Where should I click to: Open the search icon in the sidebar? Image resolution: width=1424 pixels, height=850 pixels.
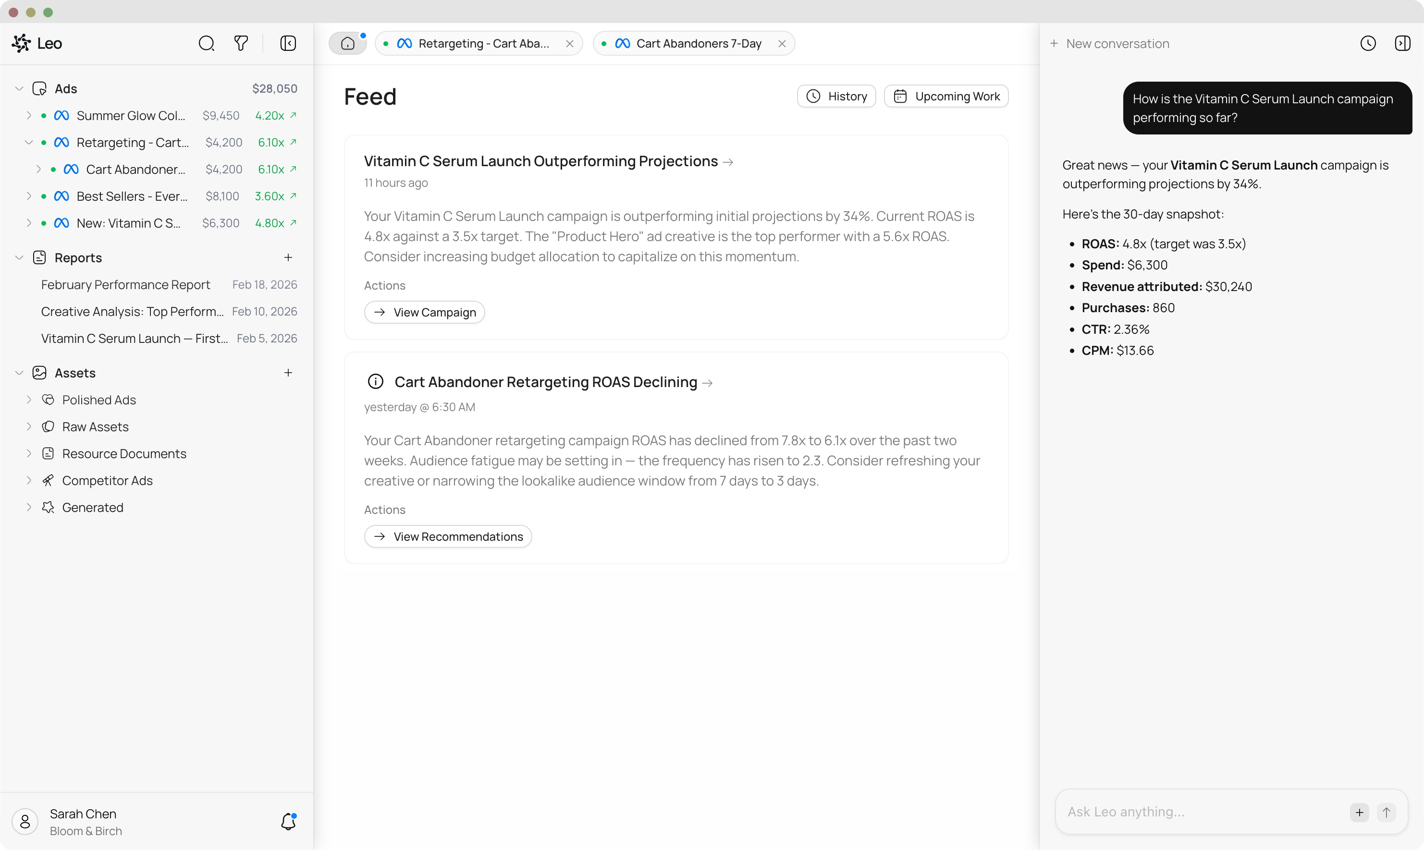tap(207, 43)
